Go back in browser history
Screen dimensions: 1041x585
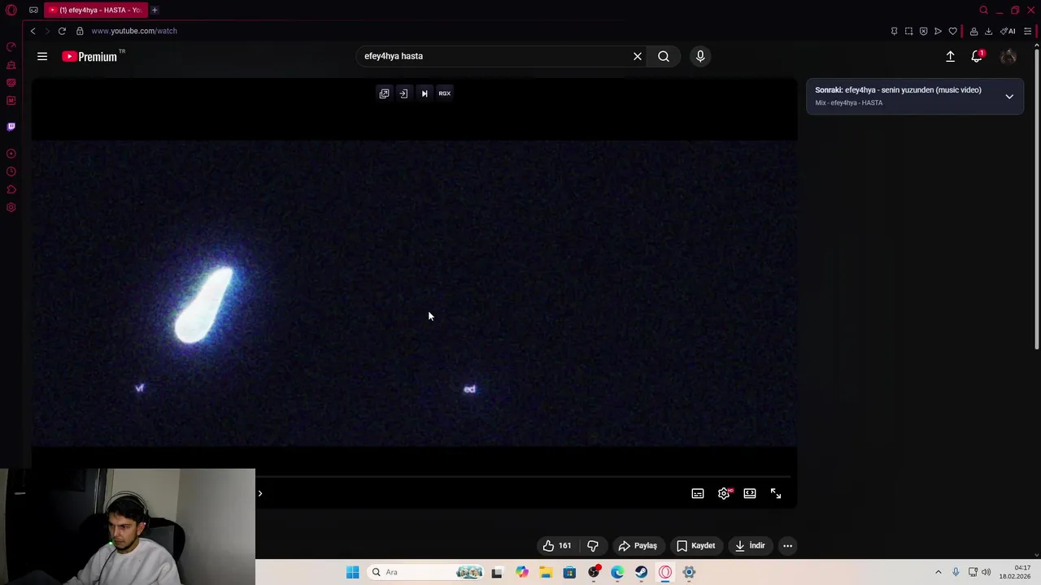(33, 31)
